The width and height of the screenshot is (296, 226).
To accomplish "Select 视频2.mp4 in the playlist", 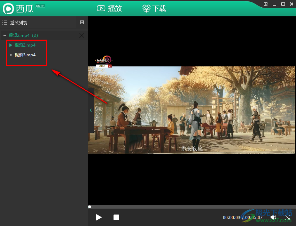I will coord(25,45).
